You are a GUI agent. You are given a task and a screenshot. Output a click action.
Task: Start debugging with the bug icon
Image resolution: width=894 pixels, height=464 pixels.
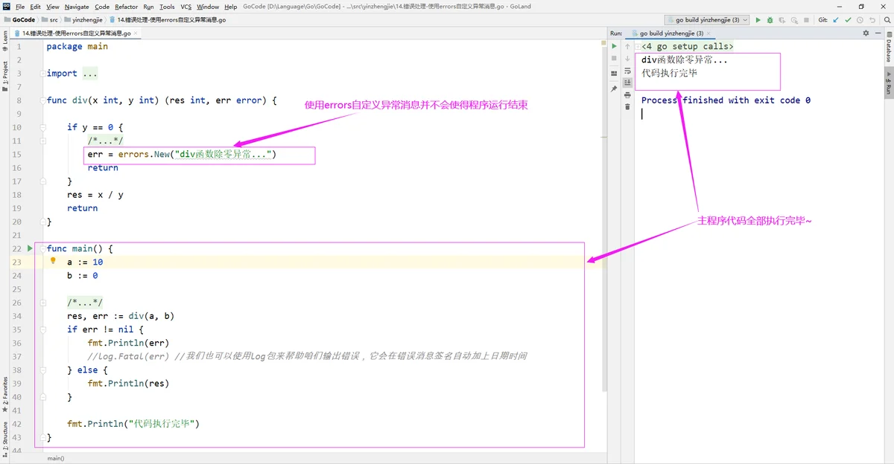point(770,20)
